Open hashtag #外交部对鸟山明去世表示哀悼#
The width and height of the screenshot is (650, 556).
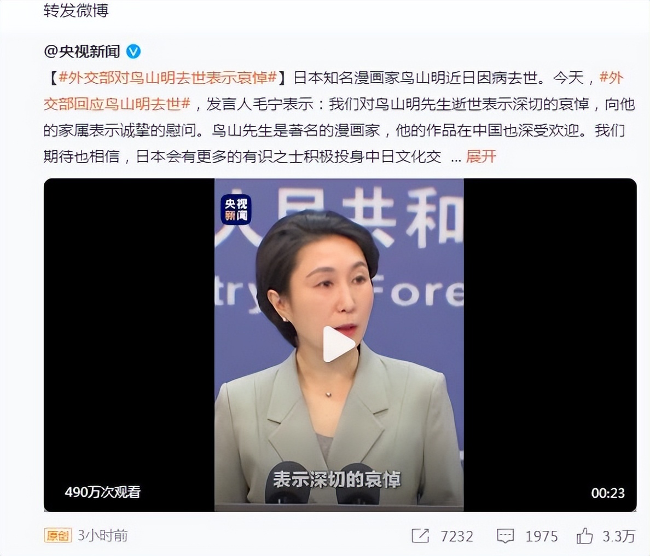tap(168, 78)
